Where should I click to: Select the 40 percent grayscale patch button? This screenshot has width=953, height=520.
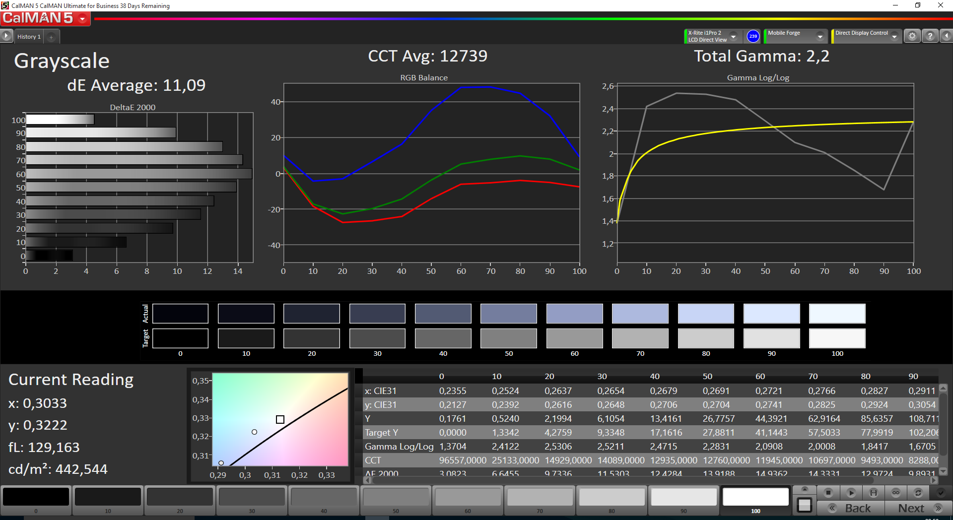click(x=324, y=500)
